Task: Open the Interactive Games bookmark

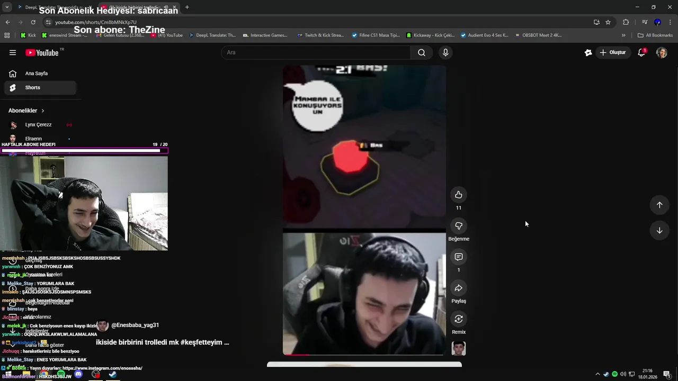Action: (x=265, y=35)
